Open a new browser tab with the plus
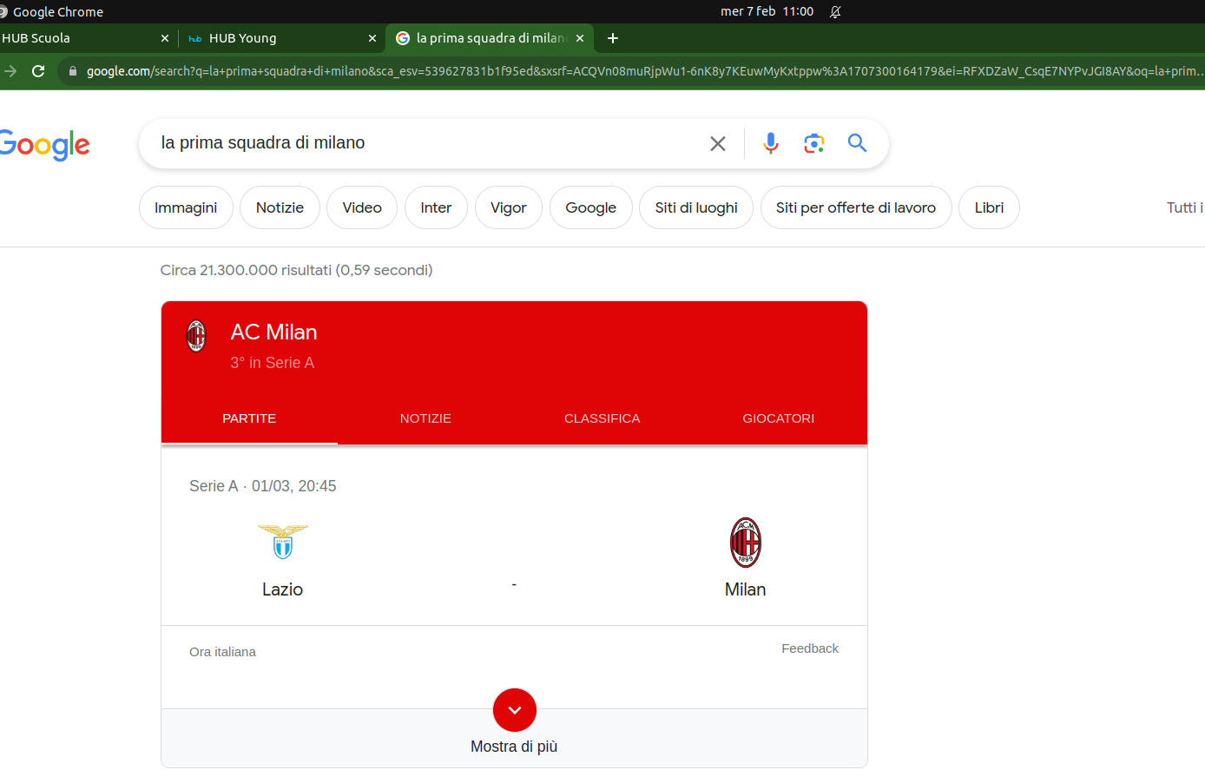Screen dimensions: 1205x783 click(x=613, y=38)
